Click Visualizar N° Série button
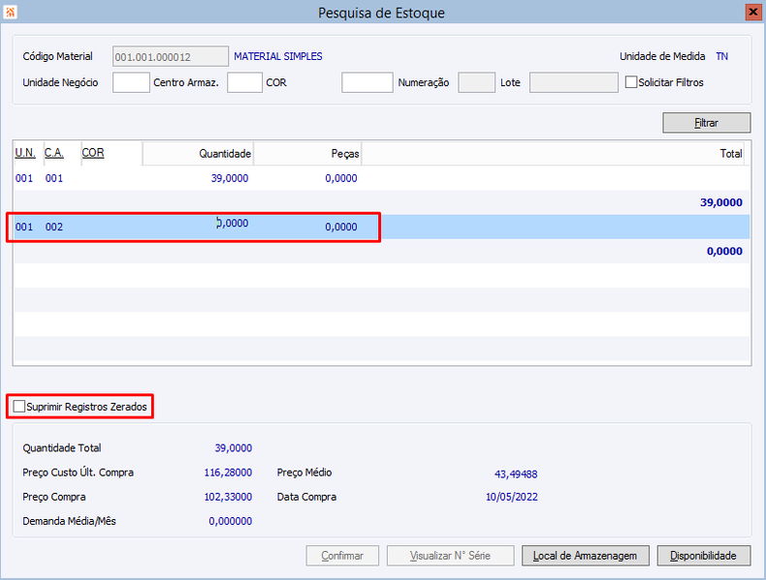This screenshot has height=580, width=766. click(451, 556)
